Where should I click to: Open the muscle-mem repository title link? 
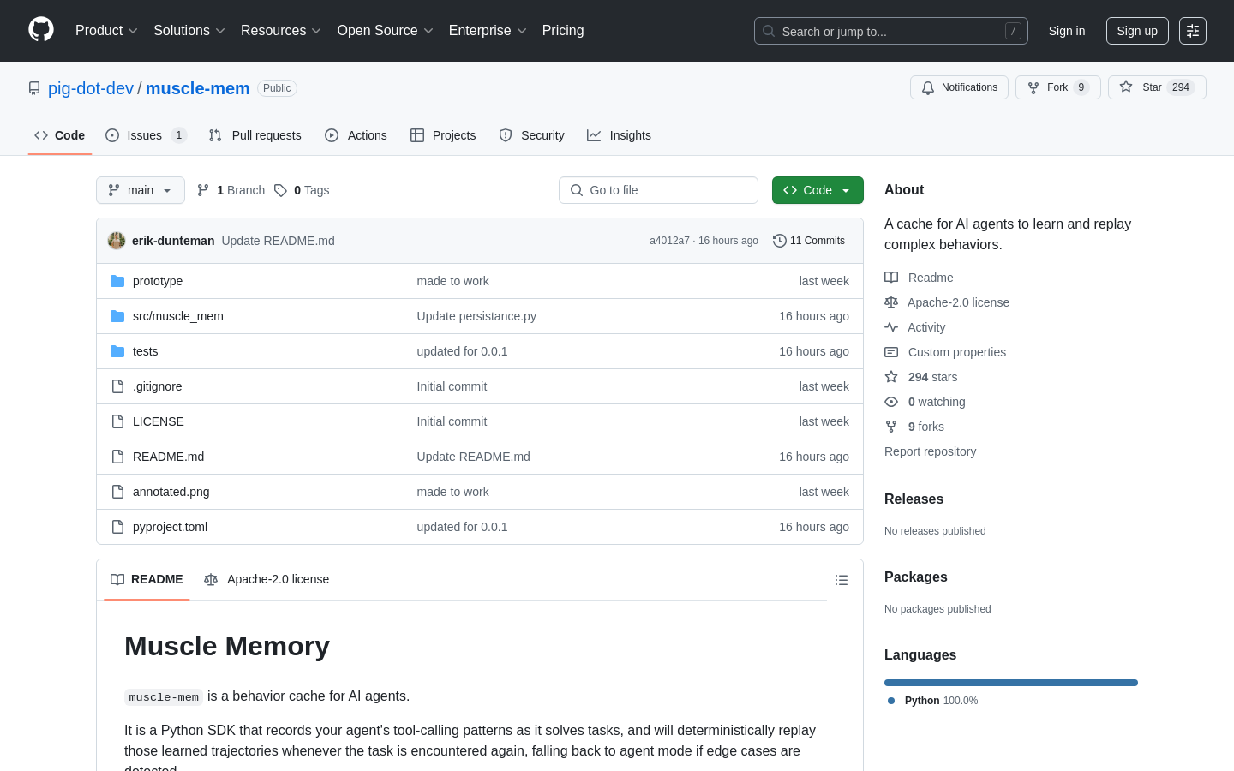click(198, 88)
